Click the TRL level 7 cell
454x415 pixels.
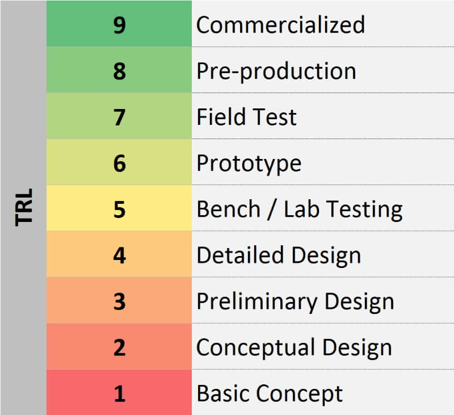pos(119,116)
